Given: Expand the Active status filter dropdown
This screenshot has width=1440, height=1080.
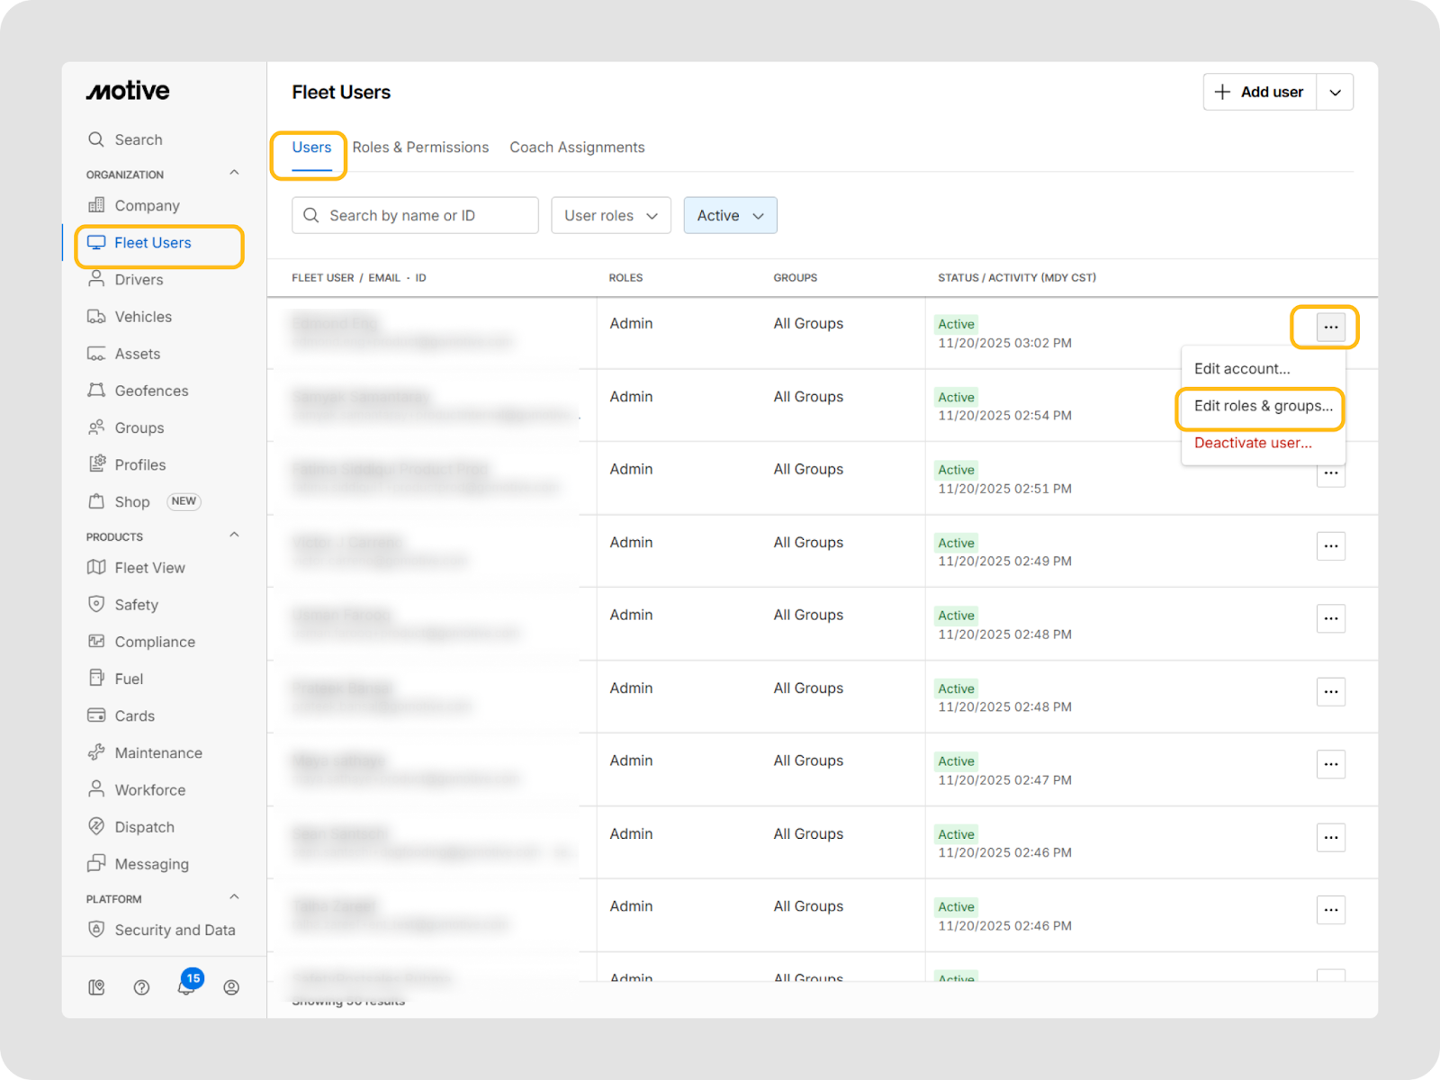Looking at the screenshot, I should point(730,216).
